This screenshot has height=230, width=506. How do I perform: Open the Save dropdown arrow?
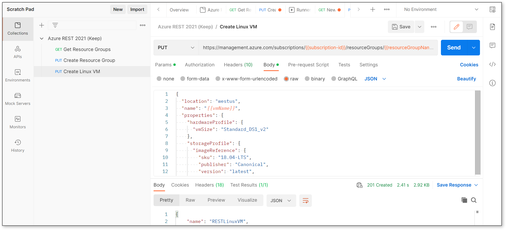point(420,27)
